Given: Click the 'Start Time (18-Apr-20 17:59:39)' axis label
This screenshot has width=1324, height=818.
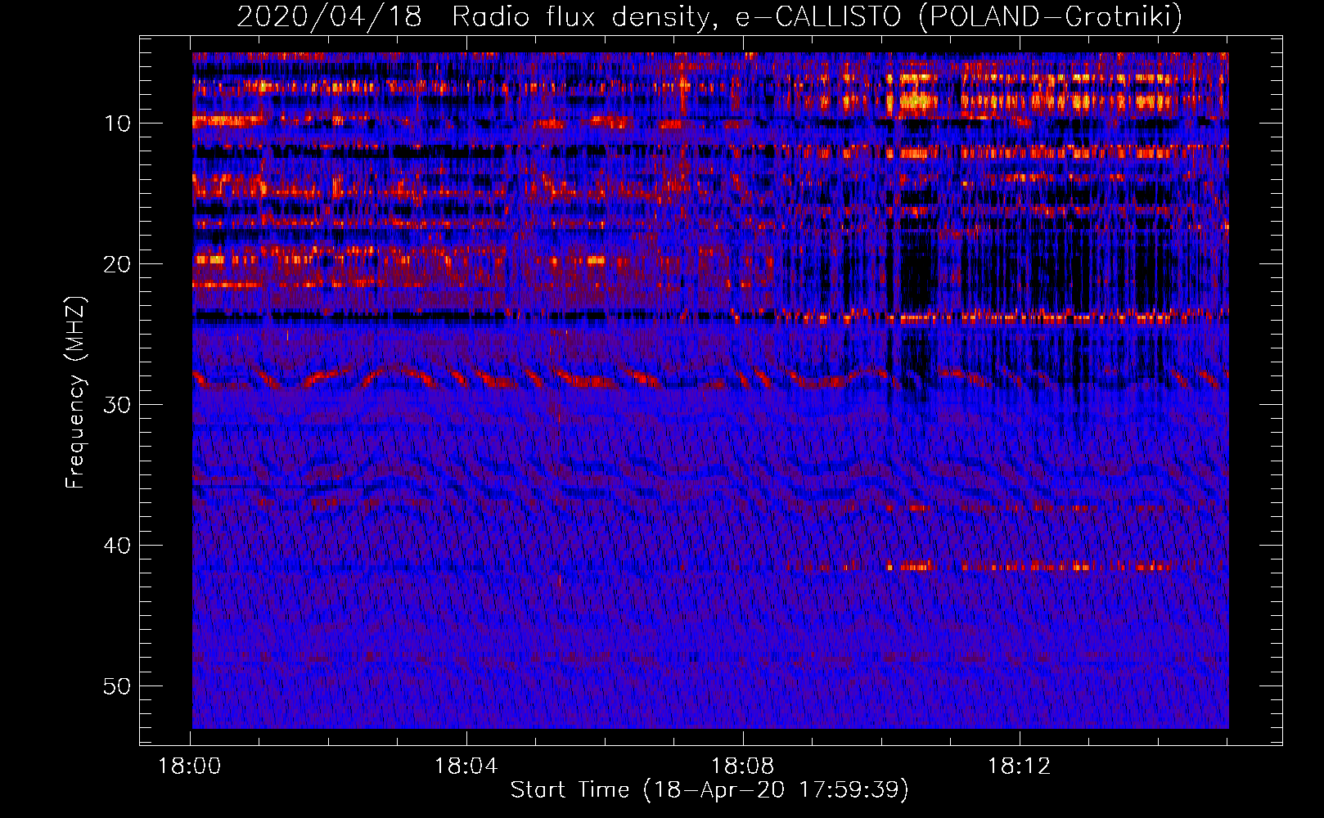Looking at the screenshot, I should point(709,790).
